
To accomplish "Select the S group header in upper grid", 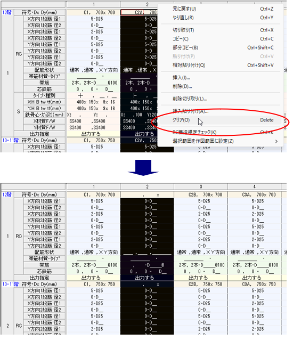I will [19, 111].
